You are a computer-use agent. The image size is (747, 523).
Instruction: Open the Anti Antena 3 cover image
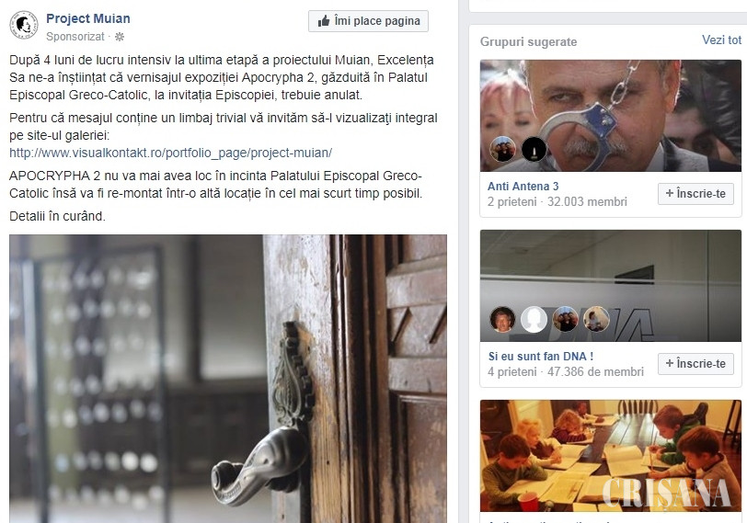tap(610, 116)
